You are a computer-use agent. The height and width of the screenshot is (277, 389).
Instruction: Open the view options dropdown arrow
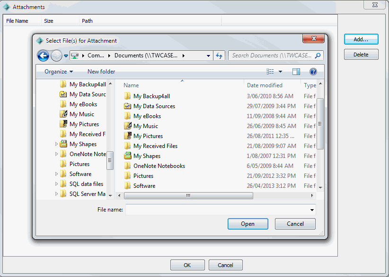coord(280,72)
